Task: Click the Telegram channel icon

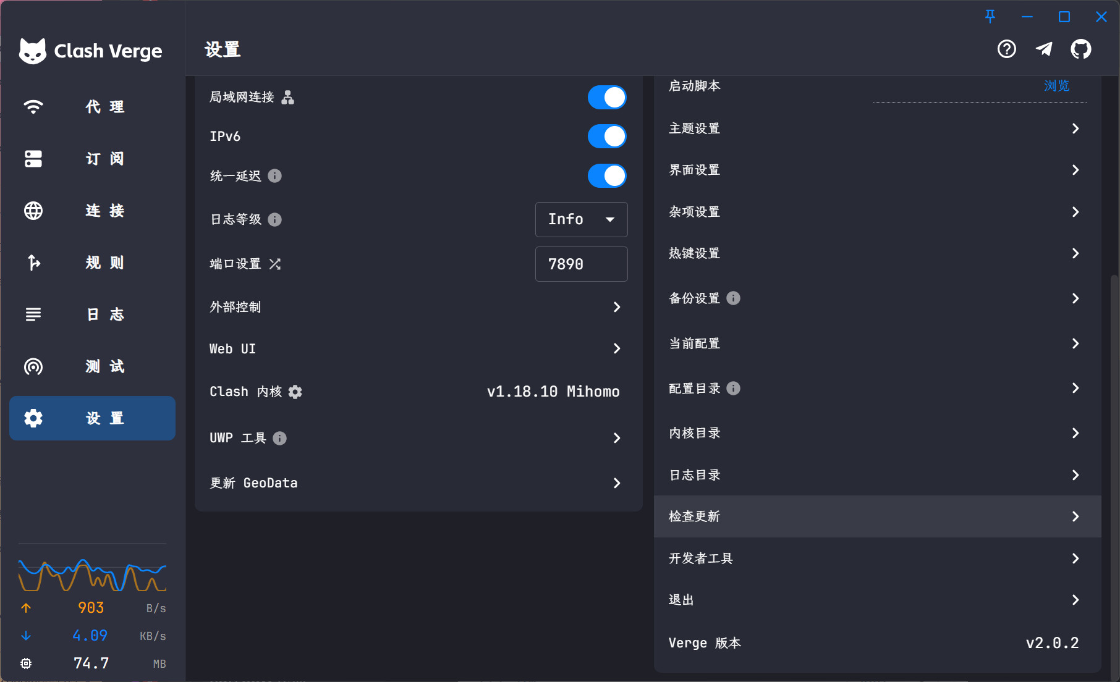Action: point(1044,49)
